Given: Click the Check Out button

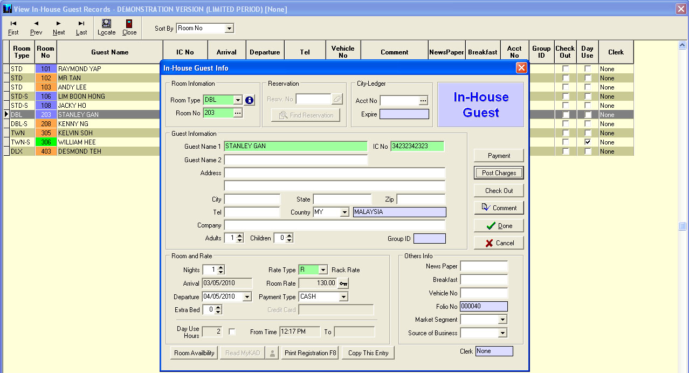Looking at the screenshot, I should (x=499, y=191).
